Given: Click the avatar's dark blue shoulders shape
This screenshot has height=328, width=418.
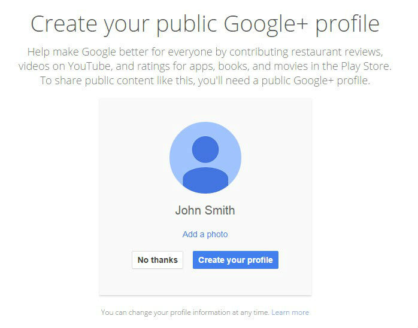Looking at the screenshot, I should pyautogui.click(x=205, y=181).
